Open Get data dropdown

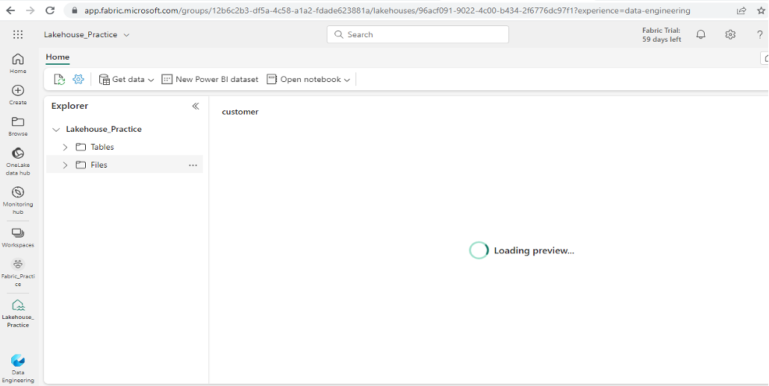(x=126, y=79)
